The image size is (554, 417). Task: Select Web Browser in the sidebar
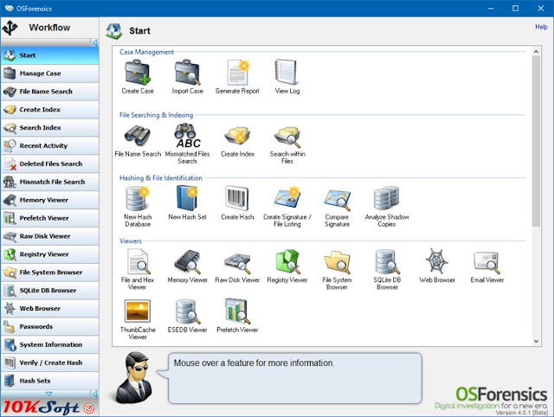tap(50, 308)
